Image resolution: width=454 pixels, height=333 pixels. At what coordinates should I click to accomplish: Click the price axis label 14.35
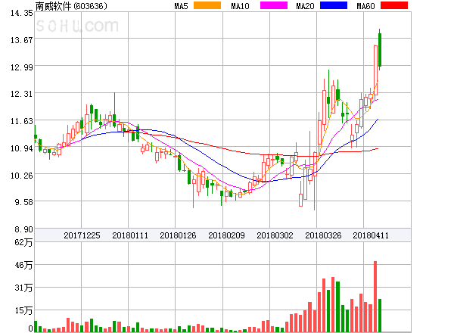point(22,13)
